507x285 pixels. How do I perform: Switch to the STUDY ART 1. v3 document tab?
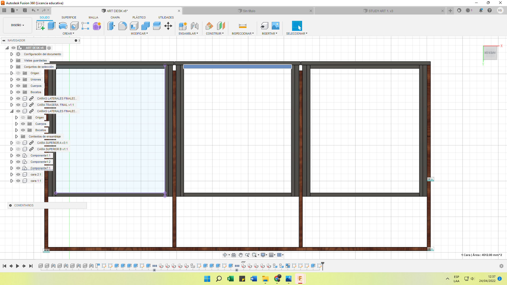point(380,11)
